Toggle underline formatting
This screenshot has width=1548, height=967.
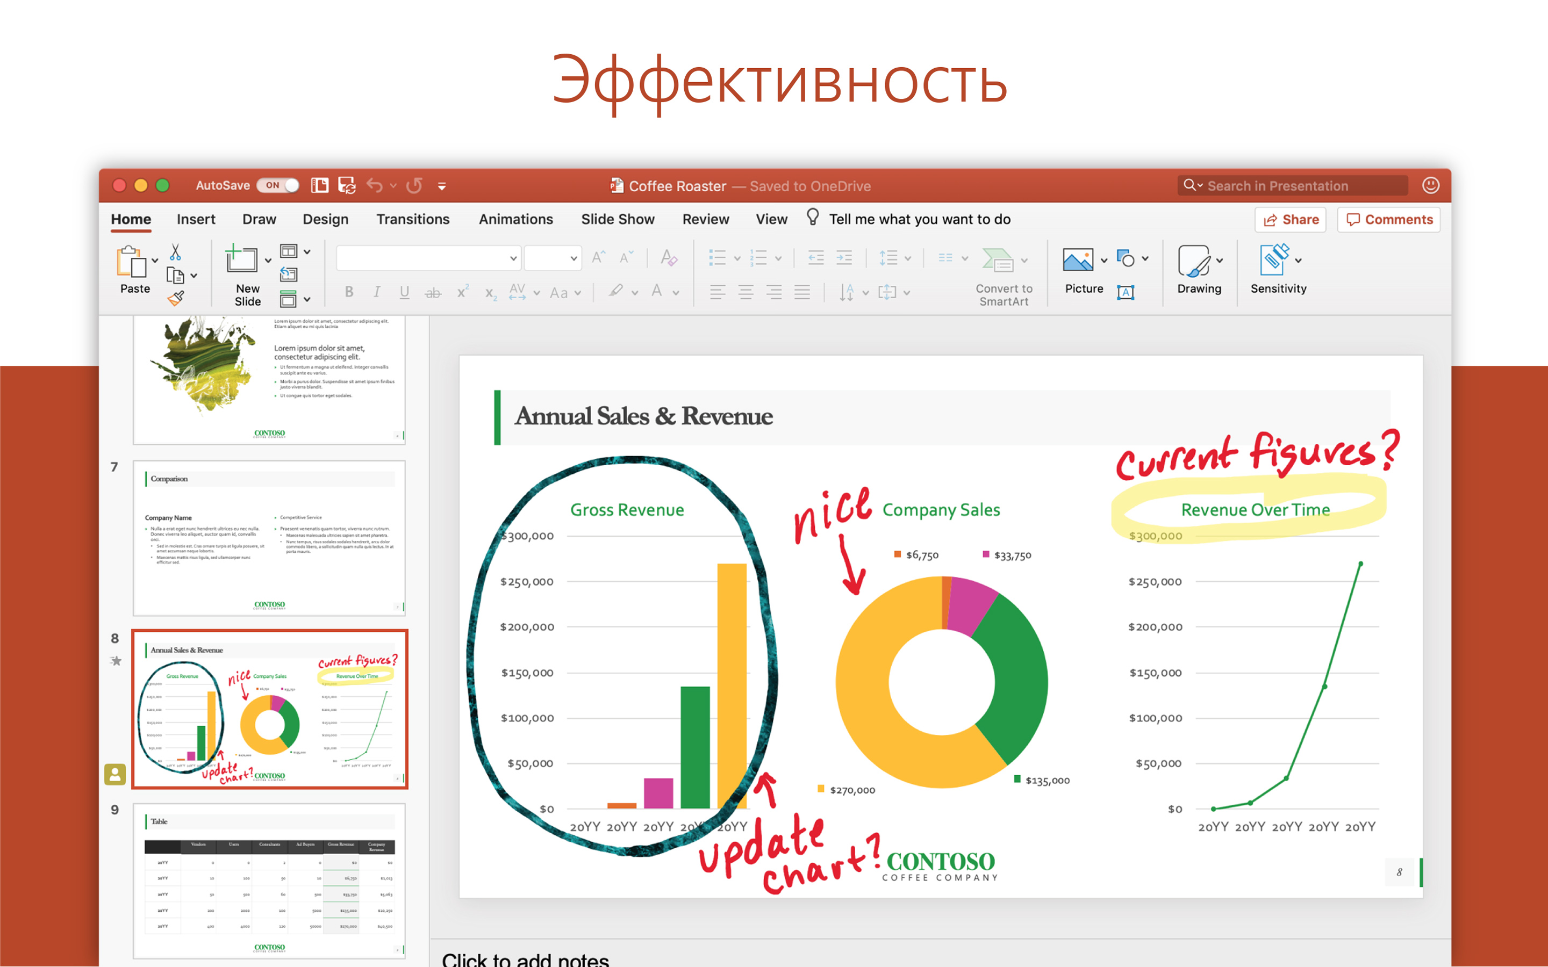click(404, 292)
